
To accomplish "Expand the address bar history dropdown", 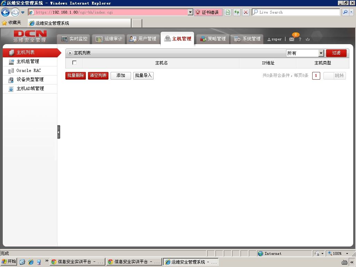I will click(x=191, y=12).
